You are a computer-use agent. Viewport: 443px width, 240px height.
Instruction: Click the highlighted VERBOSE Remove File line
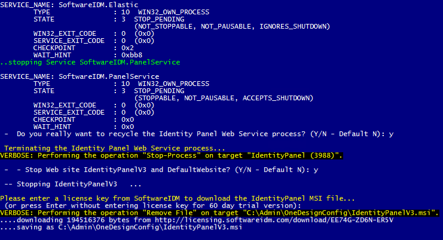click(x=219, y=213)
